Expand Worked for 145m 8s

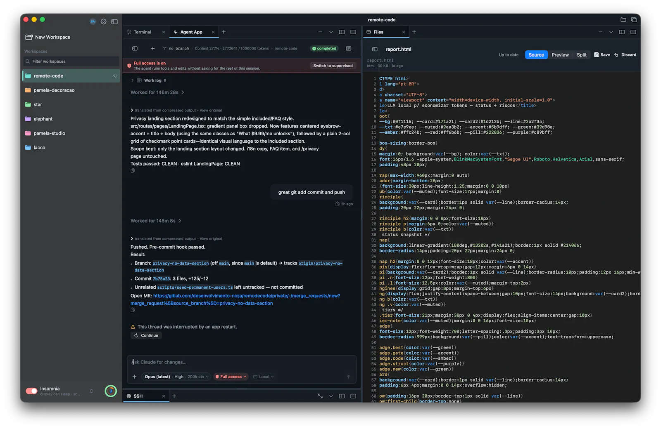click(156, 221)
